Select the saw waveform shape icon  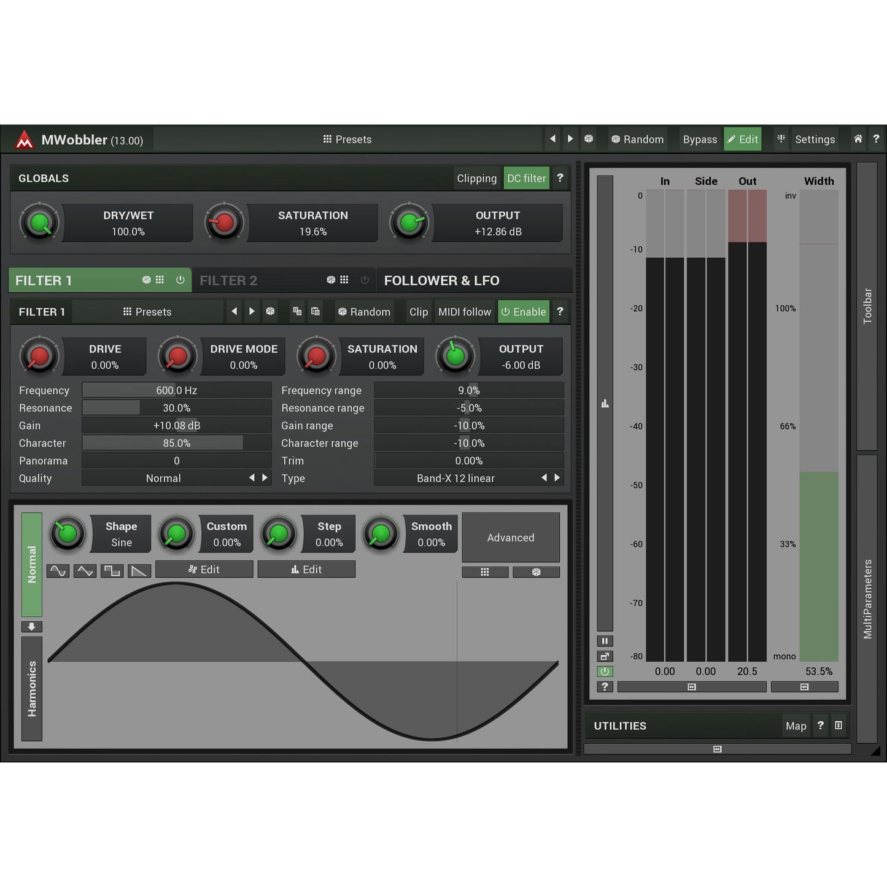click(139, 571)
